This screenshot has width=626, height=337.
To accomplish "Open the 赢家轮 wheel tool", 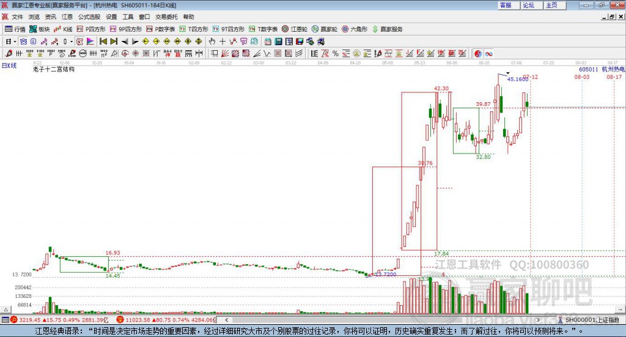I will click(324, 29).
